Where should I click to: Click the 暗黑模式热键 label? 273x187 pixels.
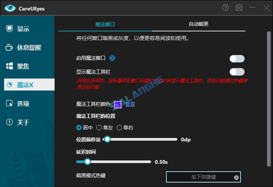(x=91, y=175)
